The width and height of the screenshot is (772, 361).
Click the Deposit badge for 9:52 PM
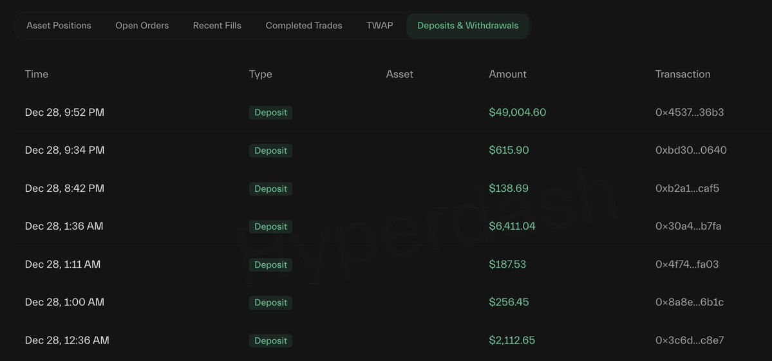(x=270, y=113)
